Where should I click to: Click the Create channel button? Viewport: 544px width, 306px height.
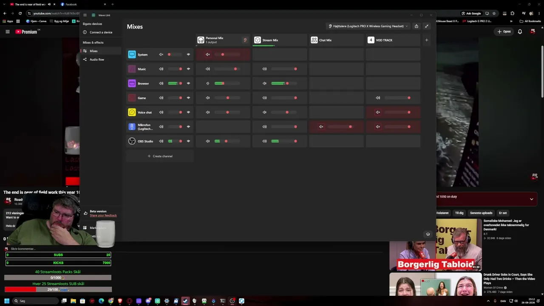point(160,156)
